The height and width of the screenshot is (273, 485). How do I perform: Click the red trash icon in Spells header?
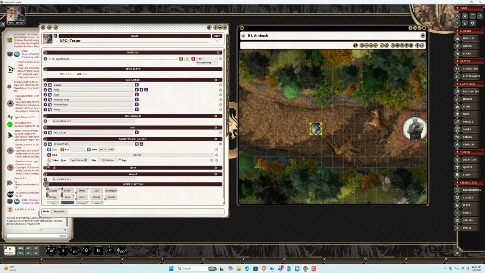click(x=54, y=168)
